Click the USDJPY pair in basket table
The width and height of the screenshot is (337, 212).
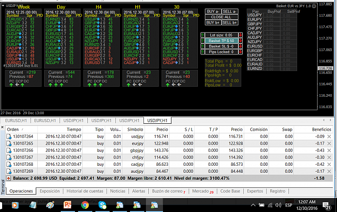[255, 15]
